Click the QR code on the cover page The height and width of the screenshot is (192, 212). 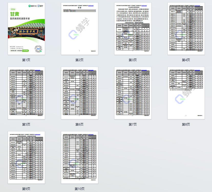(38, 49)
